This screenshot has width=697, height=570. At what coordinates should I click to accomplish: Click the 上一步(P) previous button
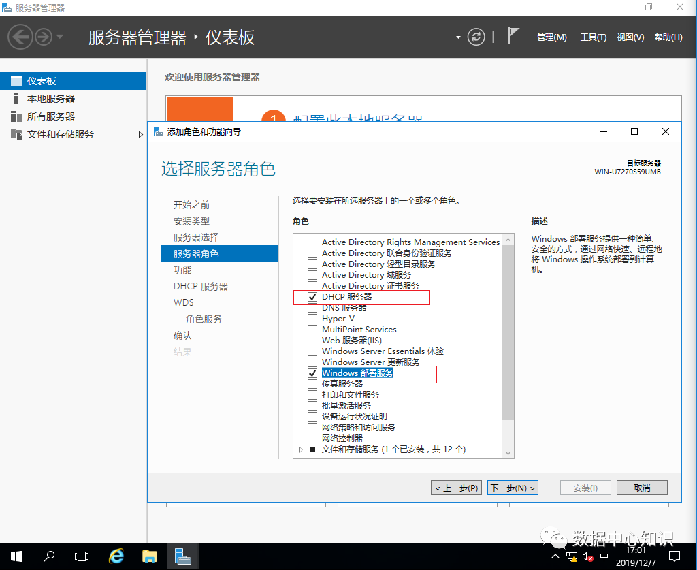(x=456, y=488)
